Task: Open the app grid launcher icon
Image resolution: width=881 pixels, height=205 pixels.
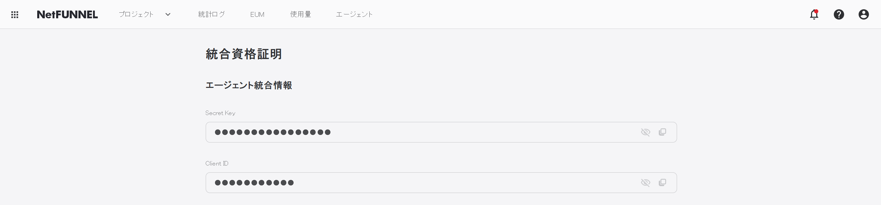Action: [x=14, y=14]
